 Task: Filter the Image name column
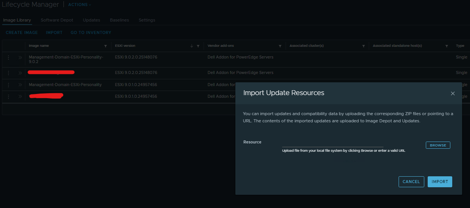click(x=105, y=46)
